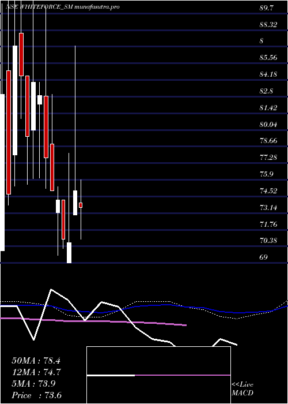288x404 pixels.
Task: Select the 85.56 price axis label
Action: [x=268, y=58]
